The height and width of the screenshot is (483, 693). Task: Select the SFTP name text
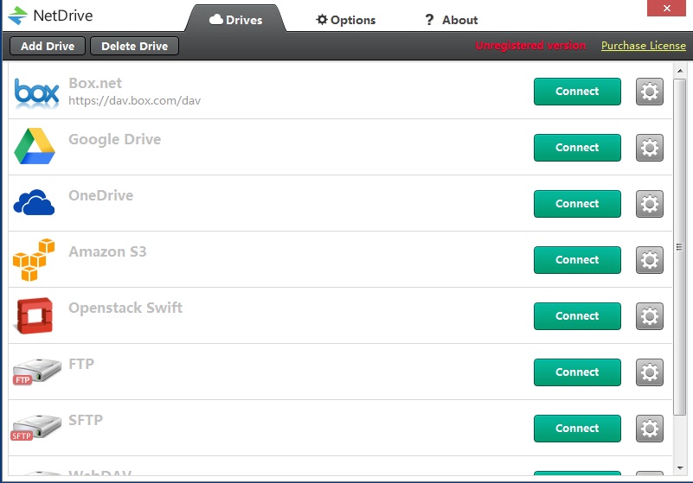(x=86, y=420)
